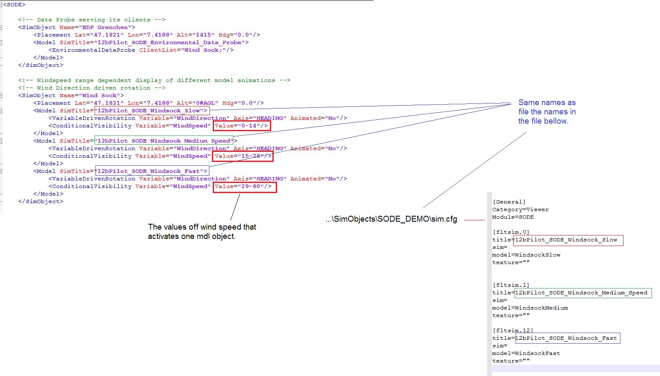
Task: Click the SimObjects\SODE_DEMO\sim.cfg path label
Action: point(391,219)
